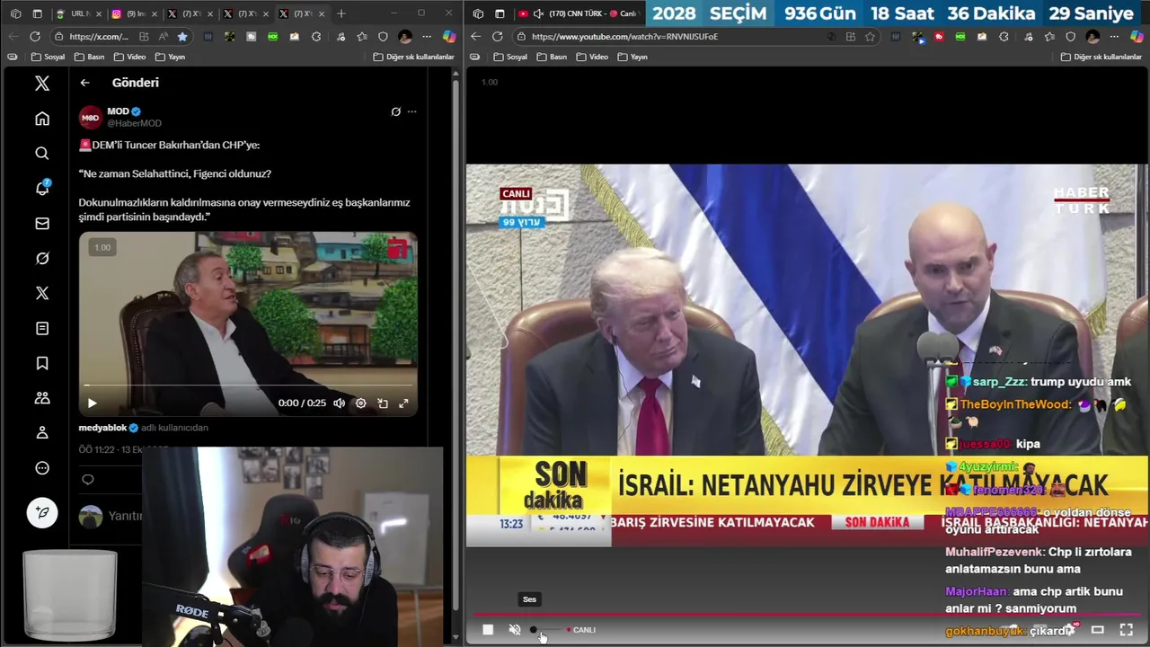
Task: Open the X home icon in sidebar
Action: (x=42, y=119)
